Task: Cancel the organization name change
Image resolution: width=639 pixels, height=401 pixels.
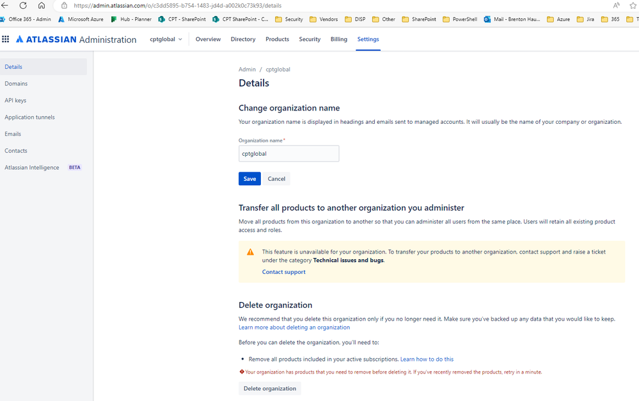Action: [276, 179]
